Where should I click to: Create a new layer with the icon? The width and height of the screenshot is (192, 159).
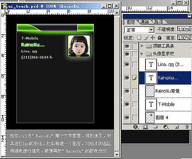(177, 127)
